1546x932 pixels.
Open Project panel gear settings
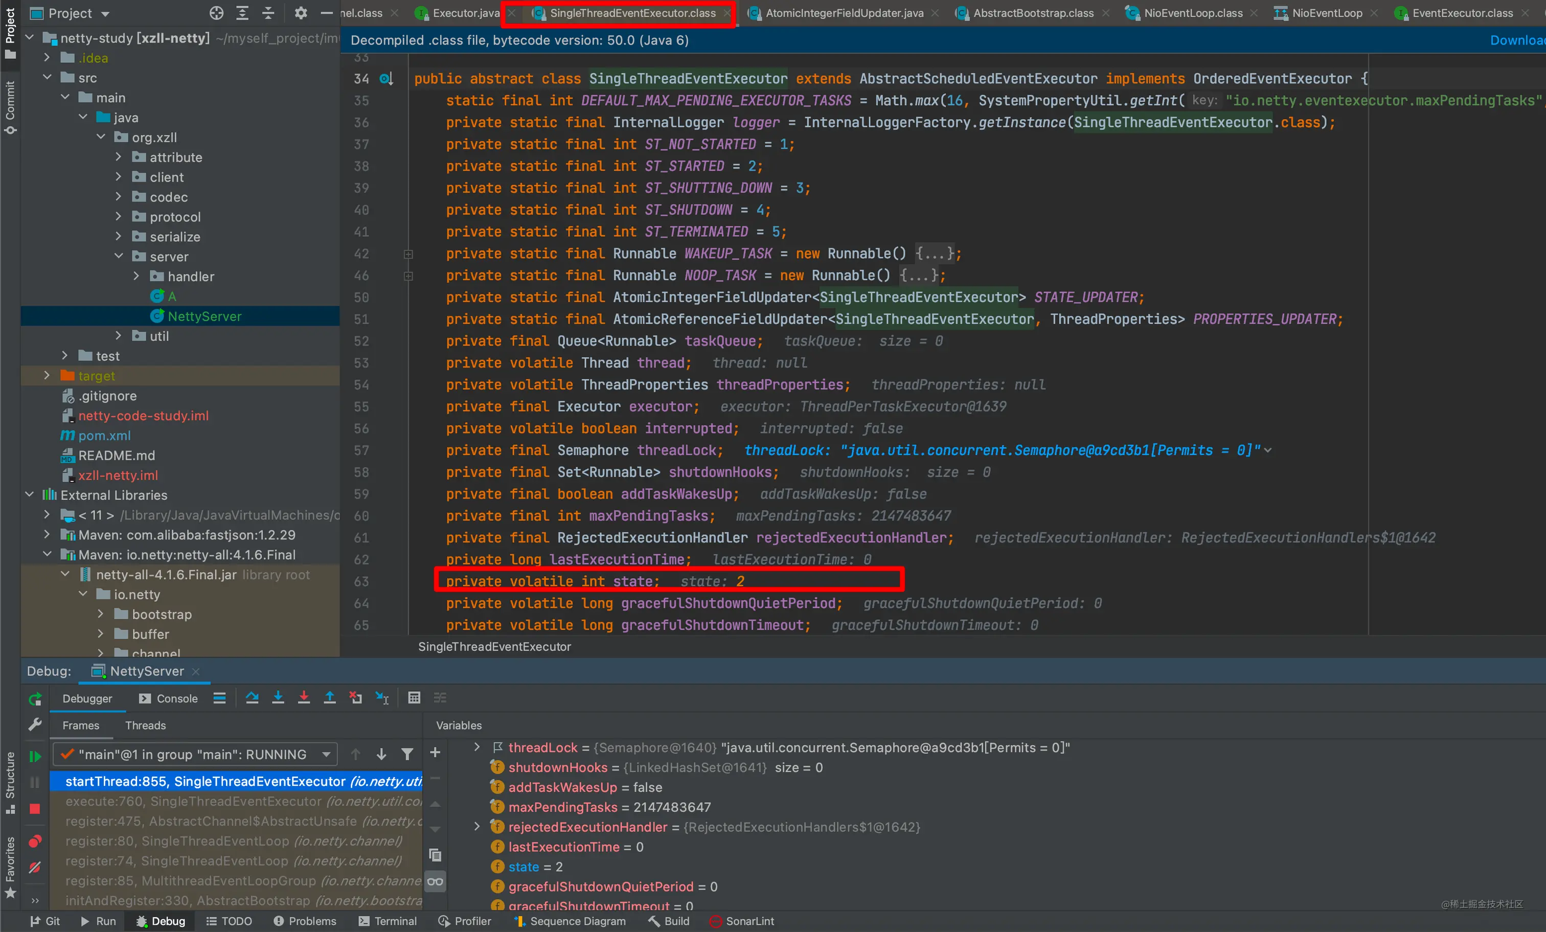coord(301,13)
